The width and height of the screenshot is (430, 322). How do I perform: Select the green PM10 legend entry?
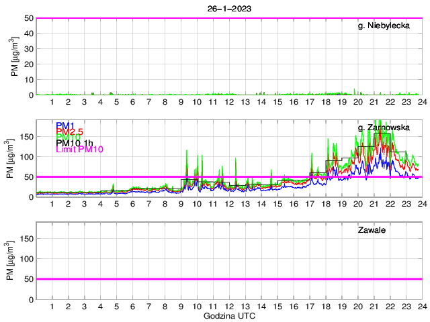click(x=69, y=137)
